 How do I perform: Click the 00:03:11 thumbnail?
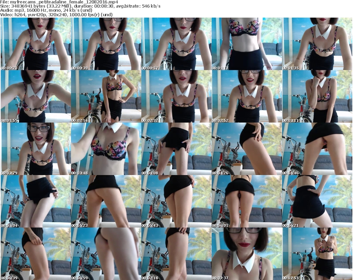click(x=317, y=96)
